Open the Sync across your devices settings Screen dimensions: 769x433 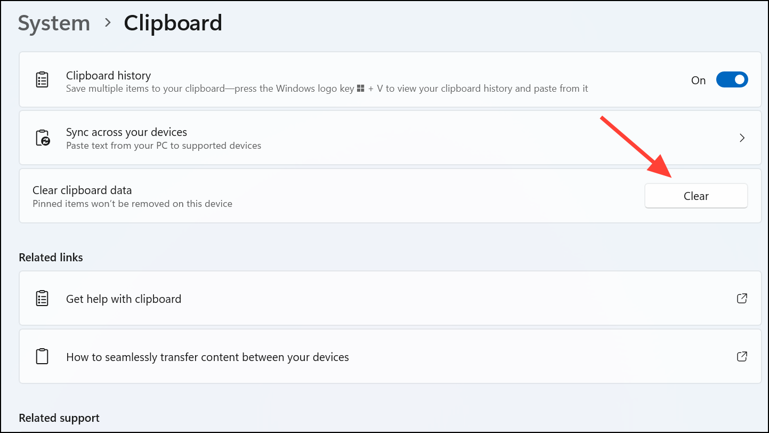coord(373,137)
